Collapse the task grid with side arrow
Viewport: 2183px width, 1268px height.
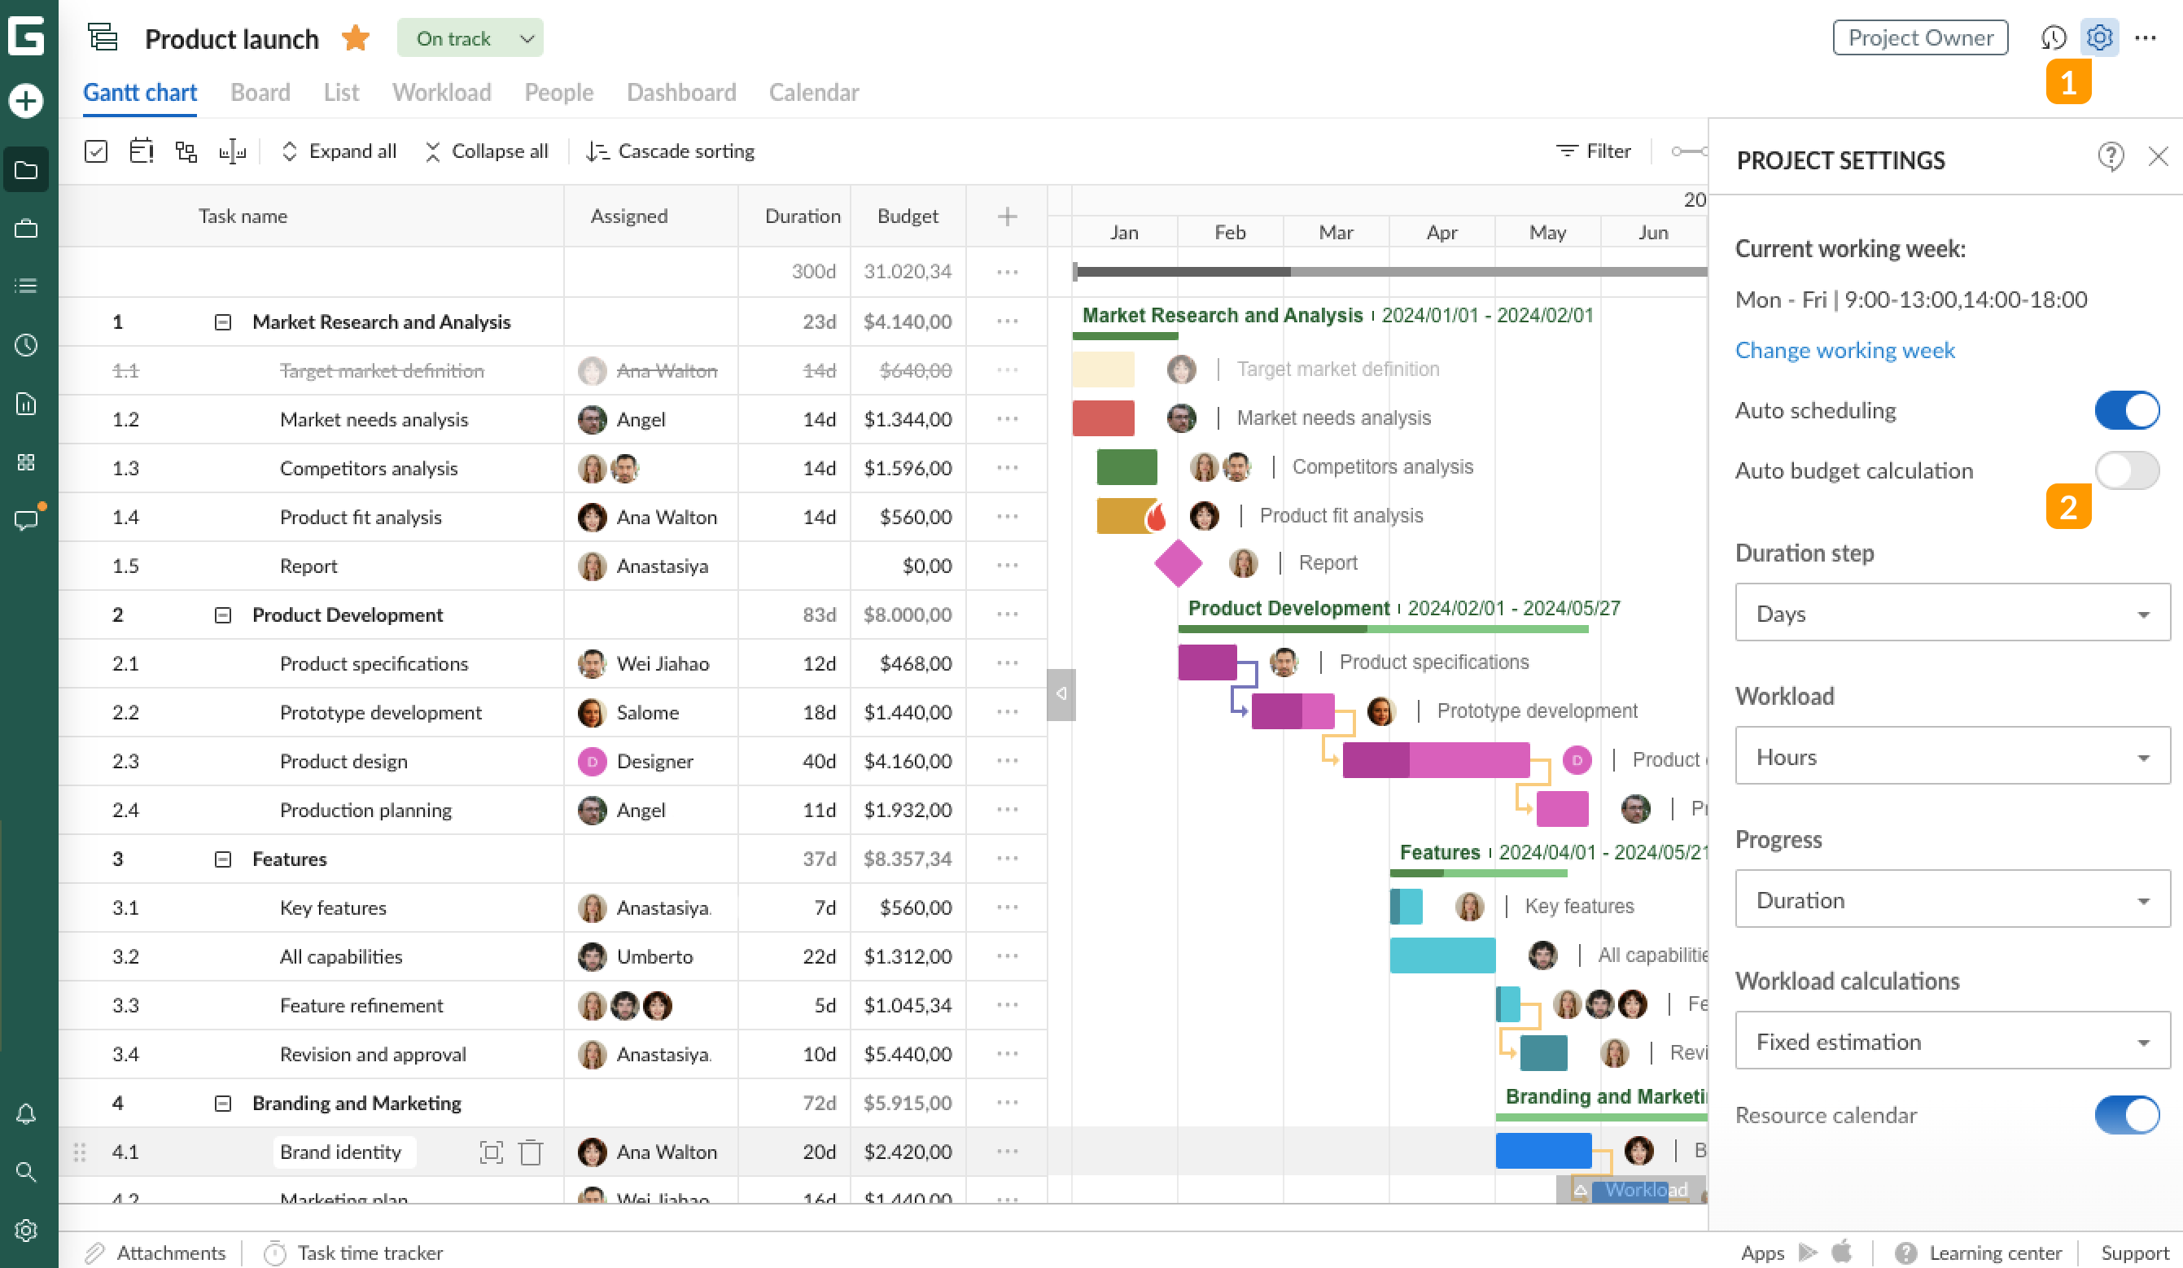coord(1061,693)
